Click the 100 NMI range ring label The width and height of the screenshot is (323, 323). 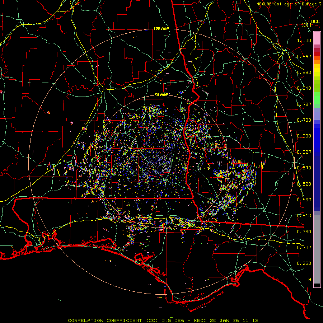coord(161,28)
